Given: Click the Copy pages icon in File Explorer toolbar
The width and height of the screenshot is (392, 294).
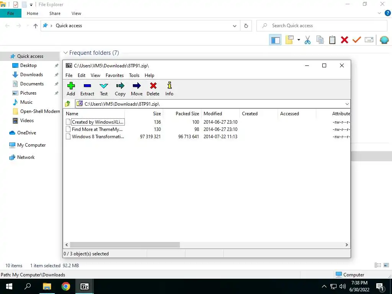Looking at the screenshot, I should (320, 40).
